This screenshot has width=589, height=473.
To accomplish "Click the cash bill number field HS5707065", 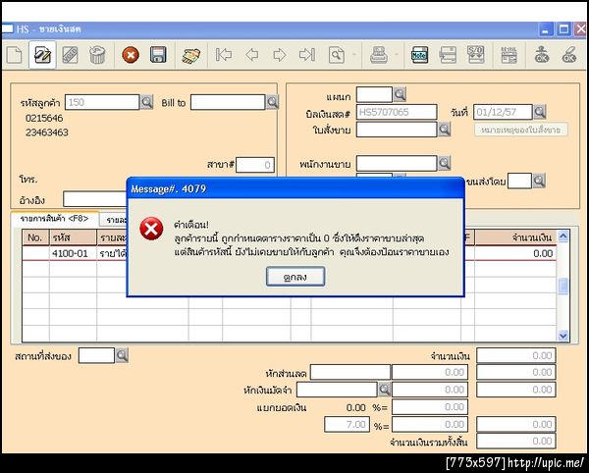I will (x=397, y=112).
